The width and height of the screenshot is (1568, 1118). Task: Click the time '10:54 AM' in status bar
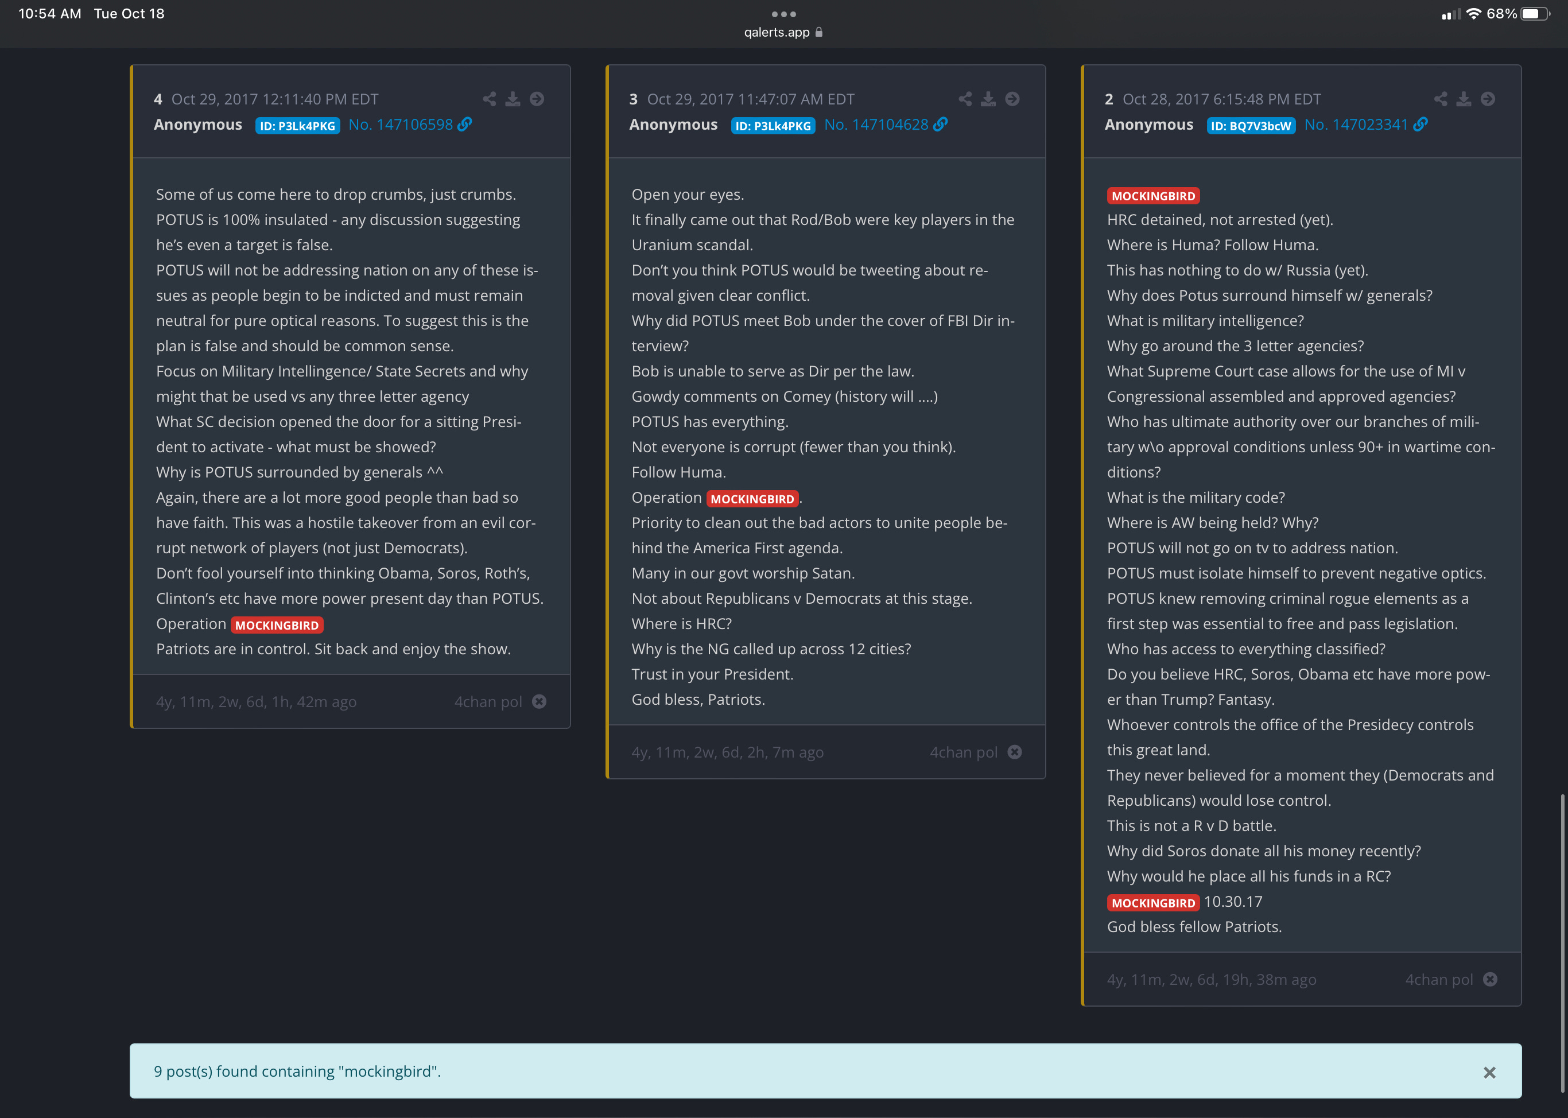tap(49, 14)
